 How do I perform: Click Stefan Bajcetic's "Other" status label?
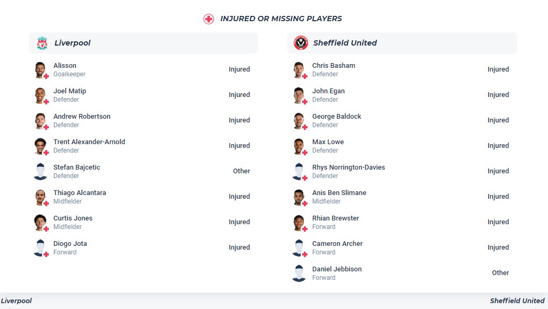coord(241,171)
